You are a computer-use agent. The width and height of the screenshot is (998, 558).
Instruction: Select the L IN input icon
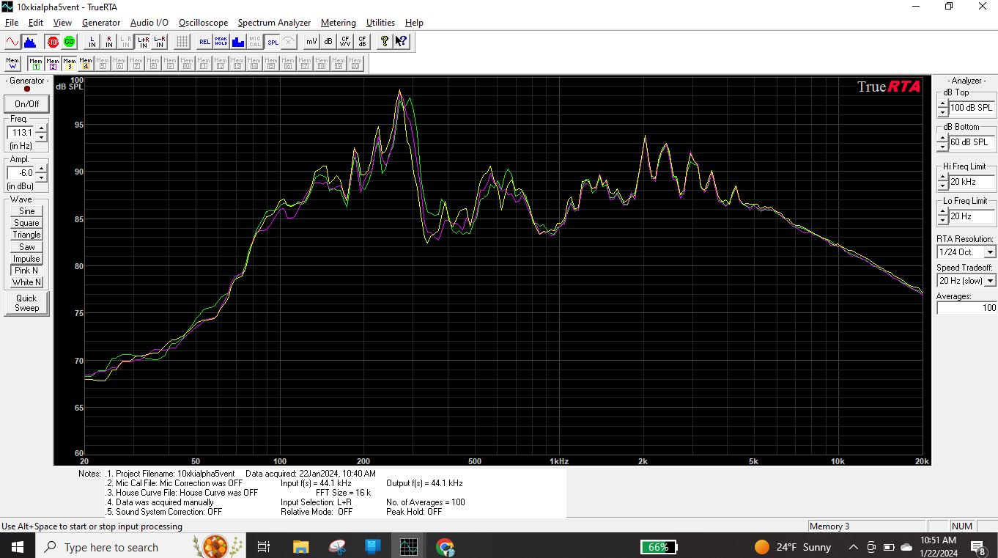coord(92,42)
